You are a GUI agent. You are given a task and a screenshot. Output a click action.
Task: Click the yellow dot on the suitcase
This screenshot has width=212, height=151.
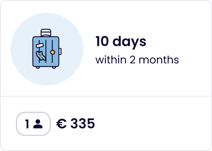click(53, 52)
